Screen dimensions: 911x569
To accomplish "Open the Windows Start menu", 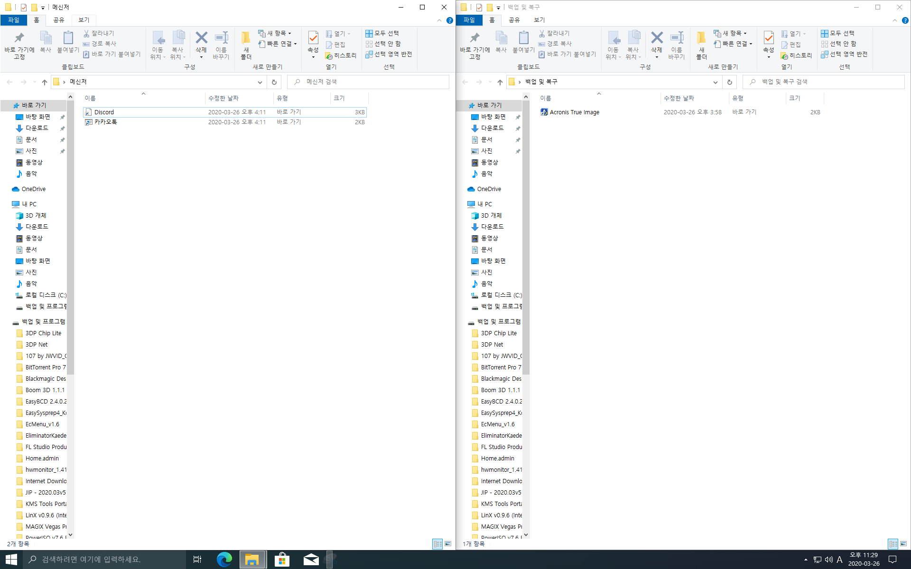I will point(11,560).
